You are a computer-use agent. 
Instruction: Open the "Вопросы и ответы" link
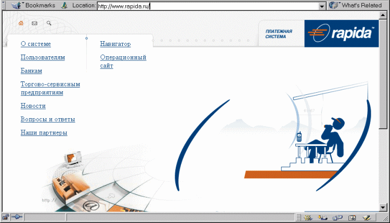pyautogui.click(x=48, y=119)
